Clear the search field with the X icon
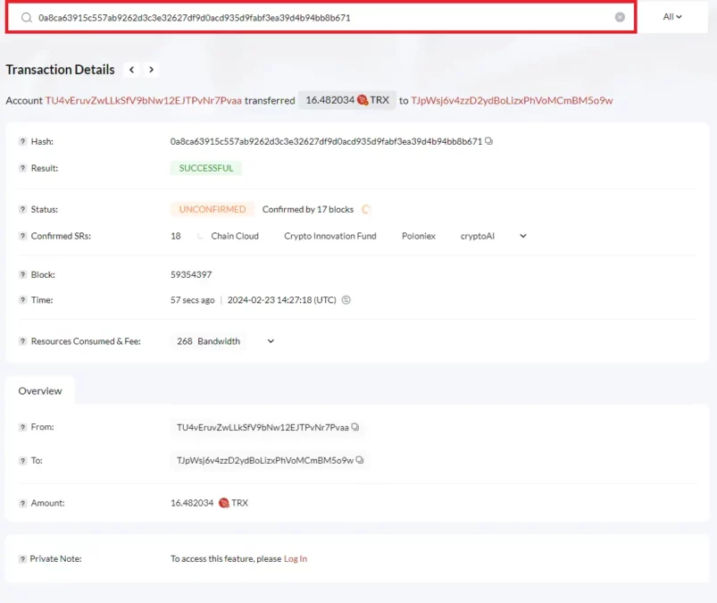Image resolution: width=717 pixels, height=603 pixels. tap(620, 17)
